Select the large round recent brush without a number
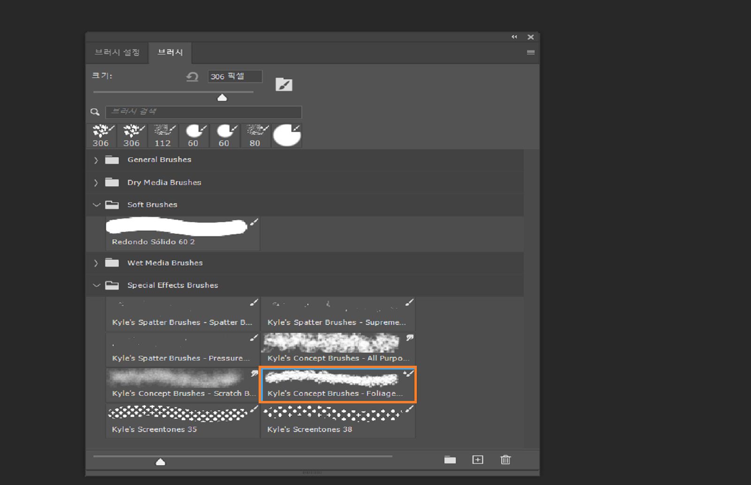The height and width of the screenshot is (485, 751). pyautogui.click(x=287, y=136)
